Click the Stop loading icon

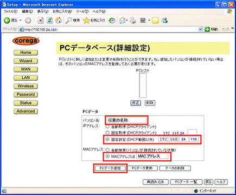(x=41, y=21)
